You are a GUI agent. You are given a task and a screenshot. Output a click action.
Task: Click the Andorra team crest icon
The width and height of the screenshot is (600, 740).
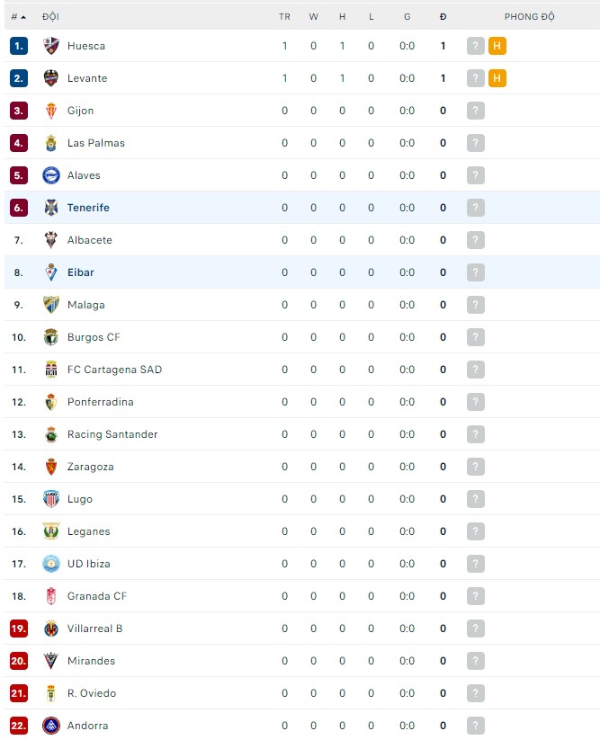(51, 726)
